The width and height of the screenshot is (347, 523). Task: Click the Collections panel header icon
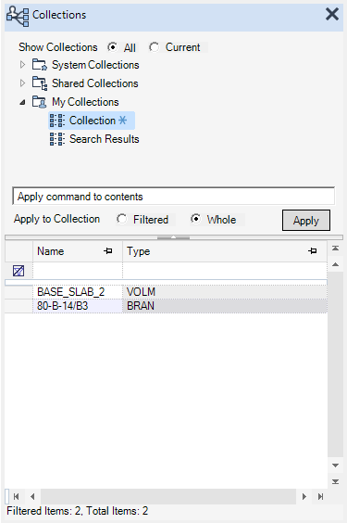click(x=18, y=17)
